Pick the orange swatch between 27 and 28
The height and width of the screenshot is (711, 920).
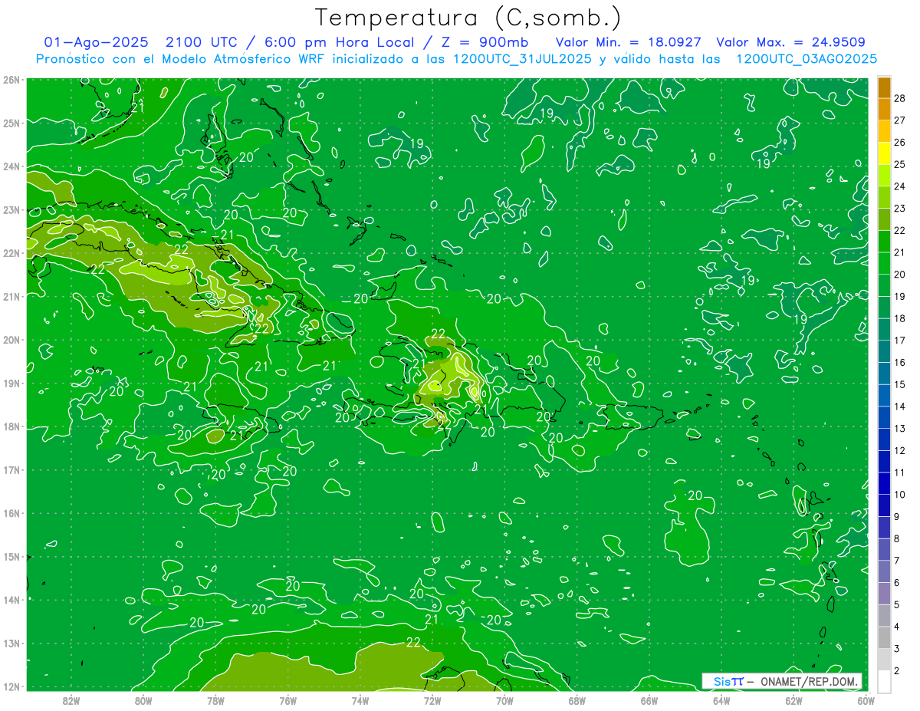coord(884,109)
